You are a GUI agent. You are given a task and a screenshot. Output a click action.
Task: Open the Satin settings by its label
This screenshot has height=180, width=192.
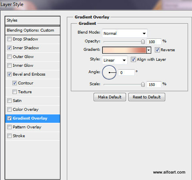(17, 101)
